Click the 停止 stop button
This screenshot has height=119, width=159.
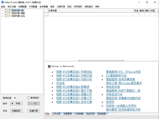point(34,103)
